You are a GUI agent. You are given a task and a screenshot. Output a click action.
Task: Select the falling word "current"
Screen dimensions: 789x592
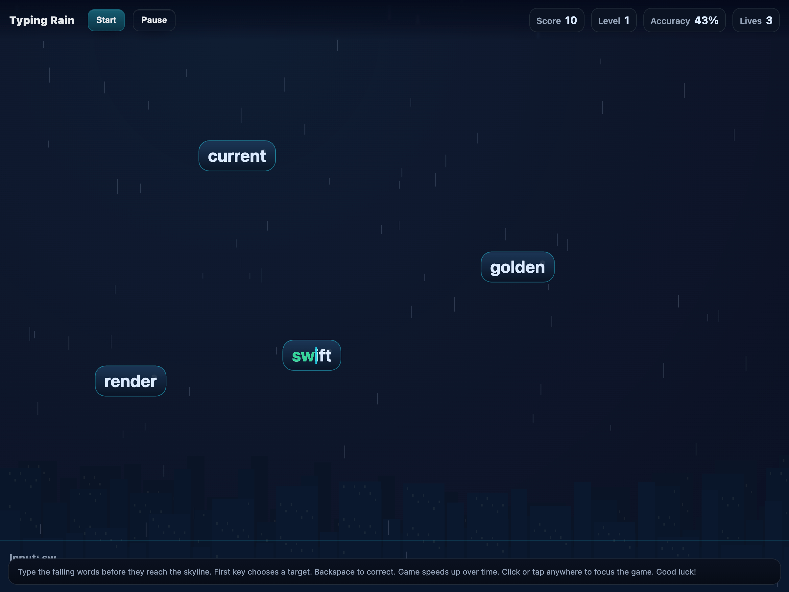tap(237, 156)
